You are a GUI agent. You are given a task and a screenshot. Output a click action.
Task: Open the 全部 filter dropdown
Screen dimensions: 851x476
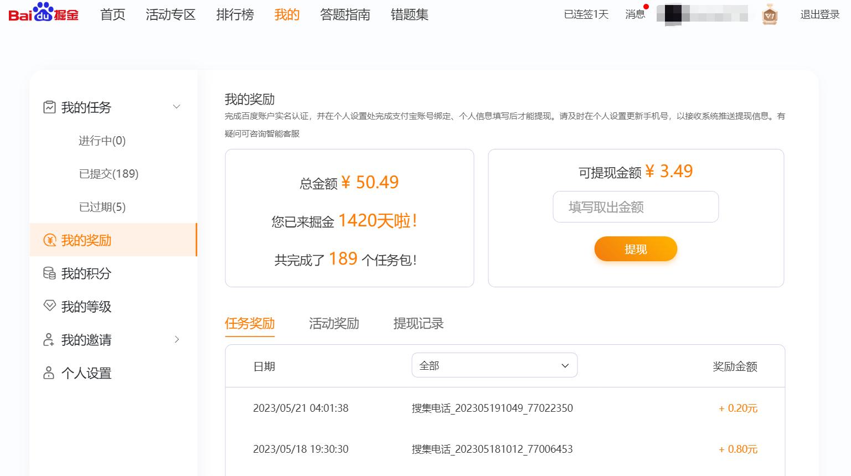coord(494,365)
